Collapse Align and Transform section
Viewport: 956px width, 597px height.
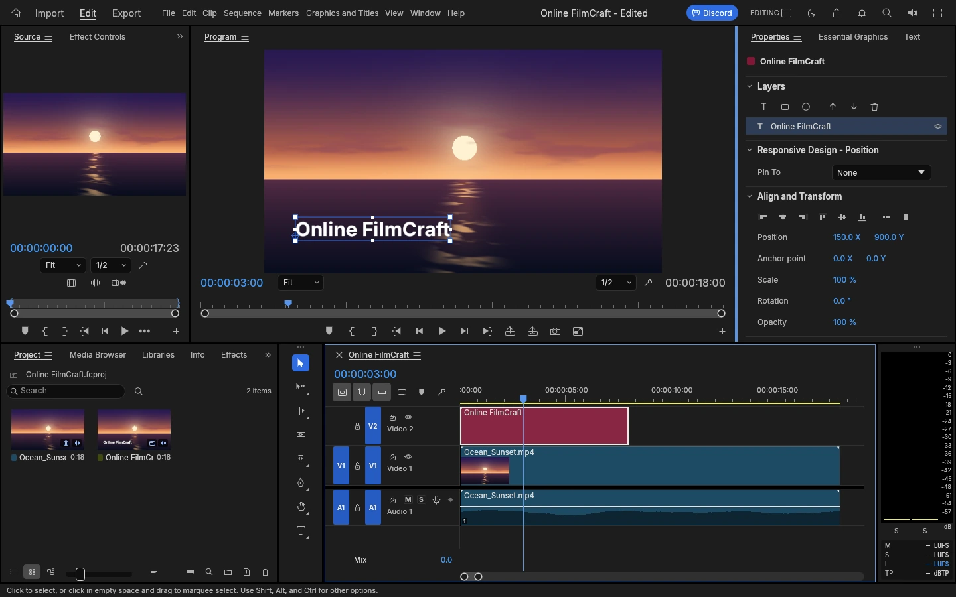(x=750, y=197)
